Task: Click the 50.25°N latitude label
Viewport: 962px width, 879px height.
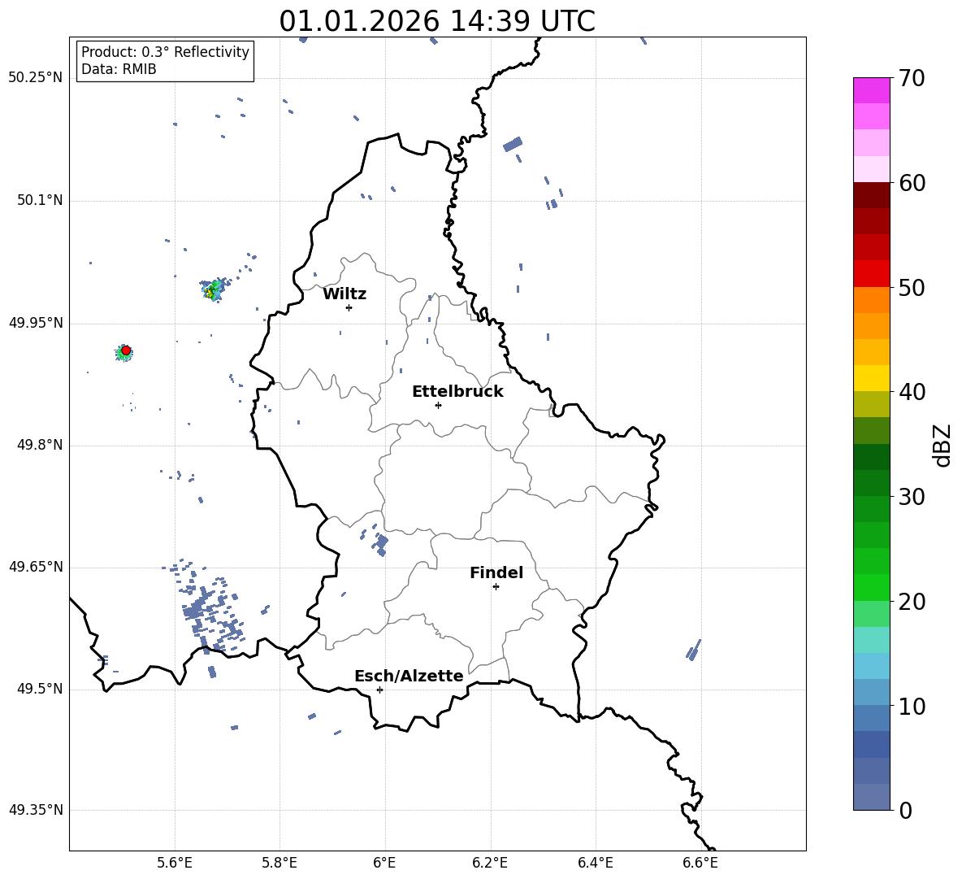Action: coord(36,78)
